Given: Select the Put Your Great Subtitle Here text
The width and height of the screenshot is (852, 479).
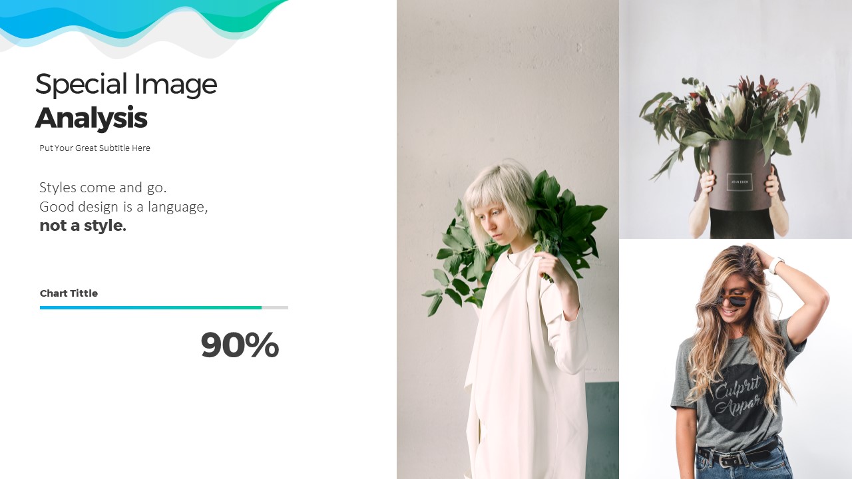Looking at the screenshot, I should click(x=95, y=148).
